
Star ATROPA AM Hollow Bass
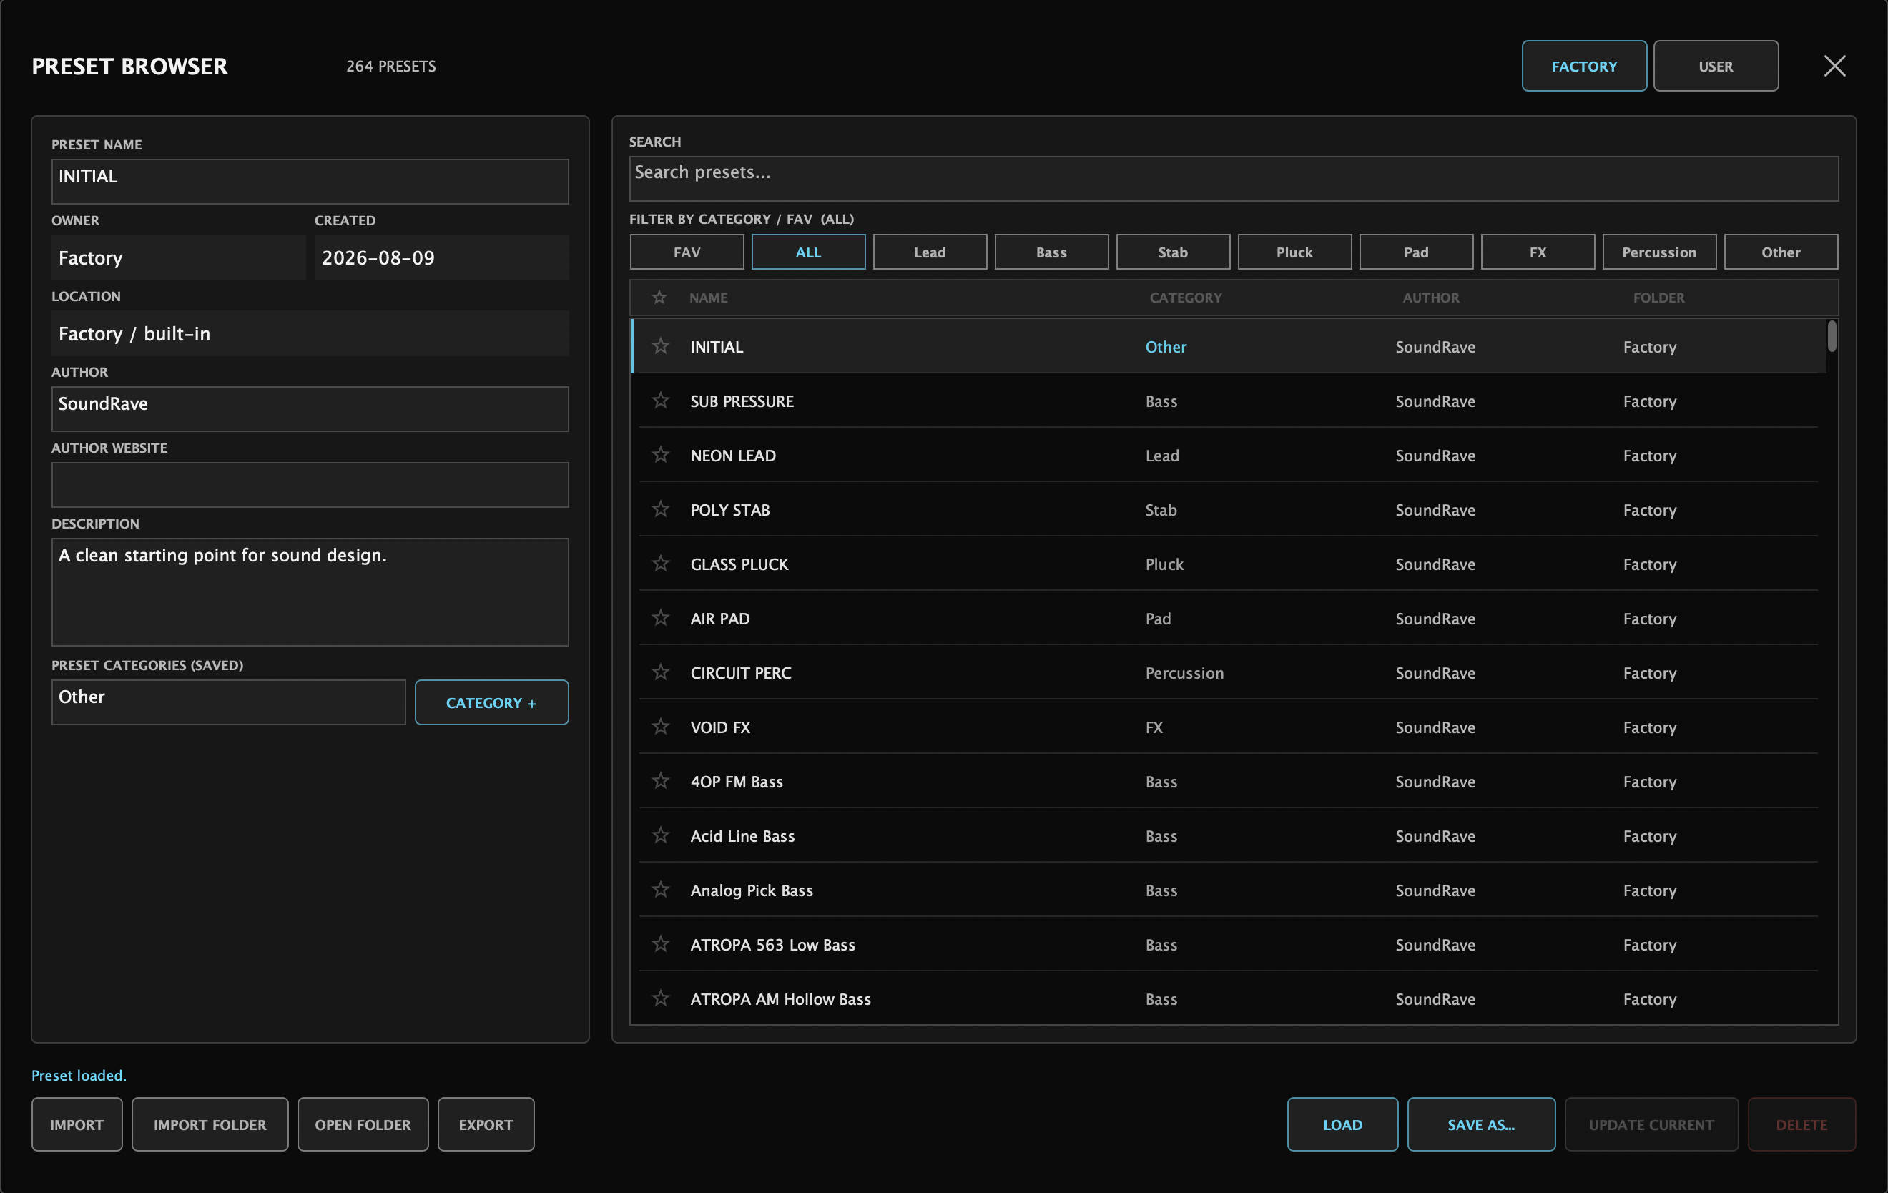pos(661,998)
